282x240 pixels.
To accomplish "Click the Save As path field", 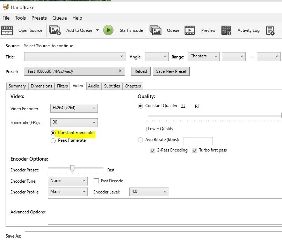I will coord(153,236).
